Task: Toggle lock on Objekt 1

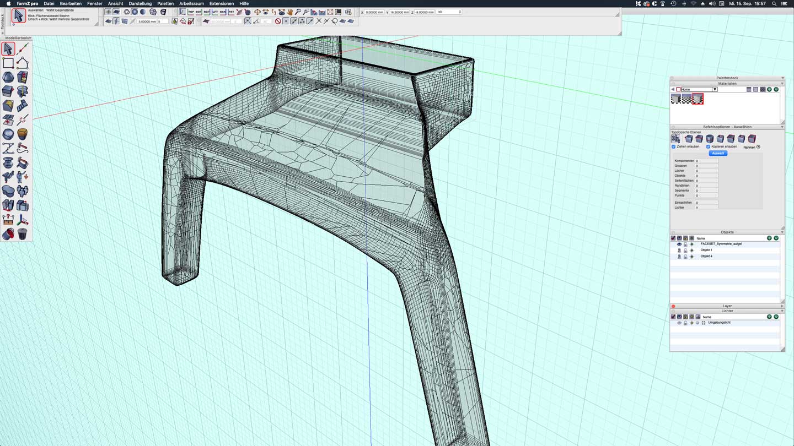Action: pyautogui.click(x=685, y=250)
